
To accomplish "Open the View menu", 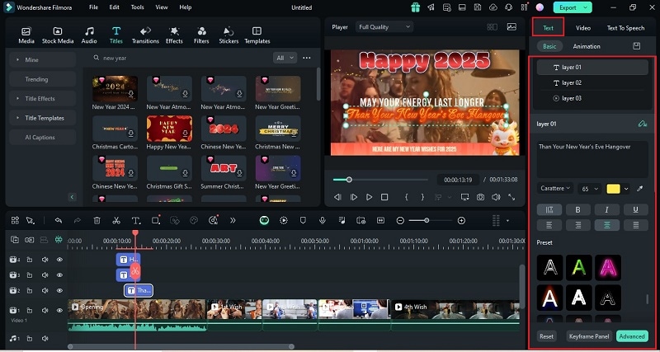I will pos(162,7).
